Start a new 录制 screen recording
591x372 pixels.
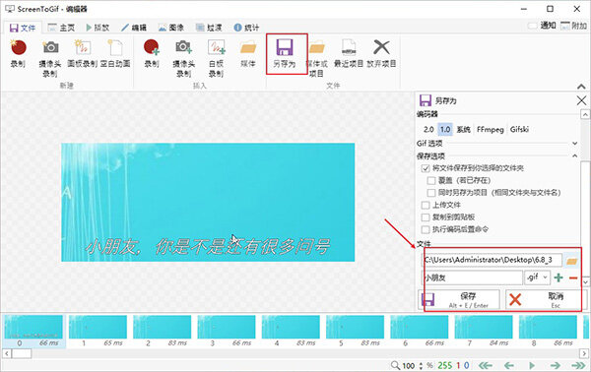tap(18, 54)
